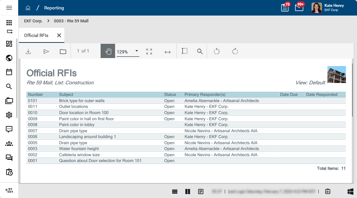Click the fit-to-width arrows icon

pos(168,52)
